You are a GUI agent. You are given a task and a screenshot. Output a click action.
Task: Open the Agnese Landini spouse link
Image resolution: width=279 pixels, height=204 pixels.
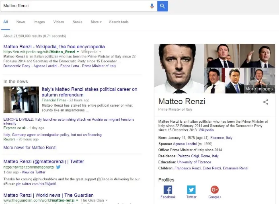pyautogui.click(x=185, y=144)
